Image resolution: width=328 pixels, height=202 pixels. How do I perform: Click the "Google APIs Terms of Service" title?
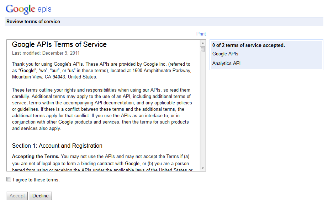[x=59, y=44]
